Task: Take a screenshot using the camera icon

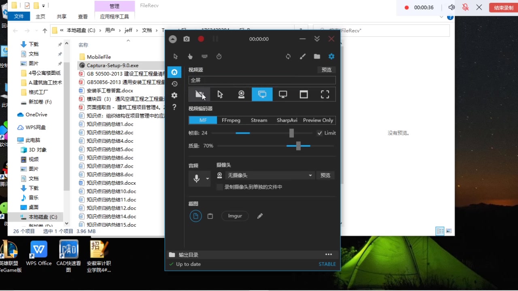Action: click(186, 39)
